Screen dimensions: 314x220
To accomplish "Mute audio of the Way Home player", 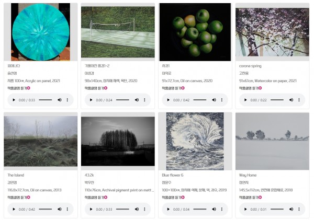I will point(291,209).
